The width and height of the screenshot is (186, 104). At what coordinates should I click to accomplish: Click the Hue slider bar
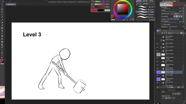(100, 1)
